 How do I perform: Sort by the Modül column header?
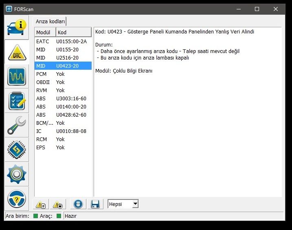click(45, 32)
